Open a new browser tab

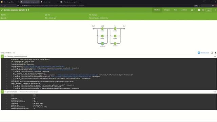click(81, 2)
